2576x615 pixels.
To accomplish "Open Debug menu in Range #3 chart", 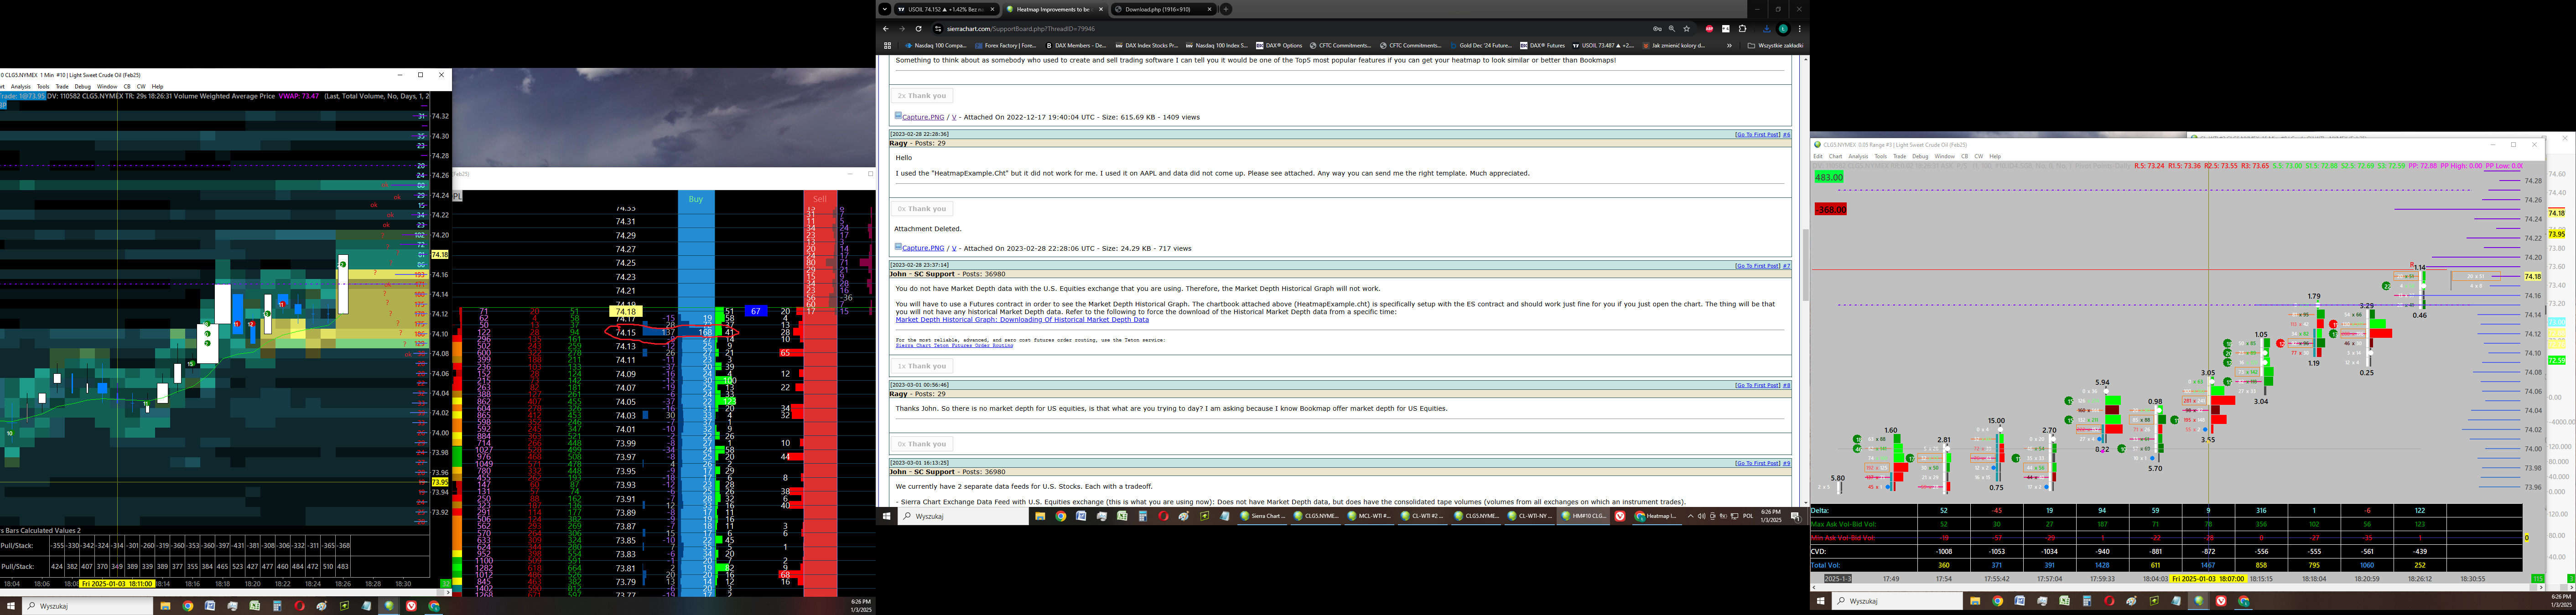I will coord(1920,156).
